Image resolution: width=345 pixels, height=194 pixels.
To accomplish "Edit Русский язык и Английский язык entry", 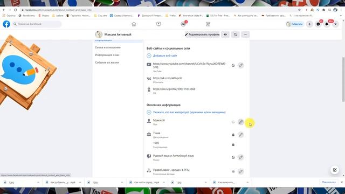I will (241, 157).
